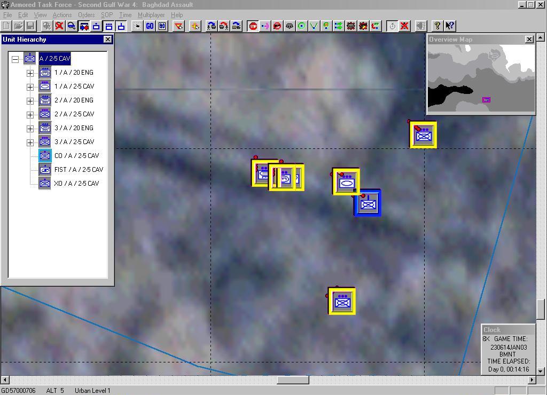The height and width of the screenshot is (395, 547).
Task: Close the Unit Hierarchy panel
Action: [x=107, y=39]
